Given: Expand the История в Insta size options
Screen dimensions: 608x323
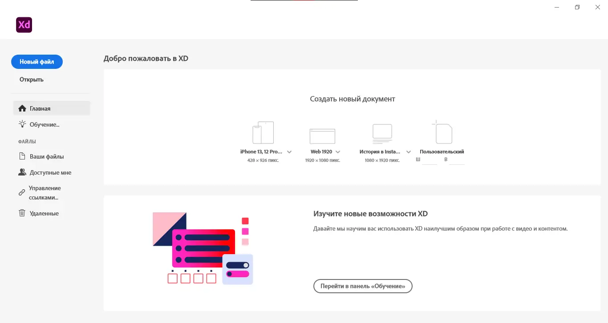Looking at the screenshot, I should tap(409, 152).
